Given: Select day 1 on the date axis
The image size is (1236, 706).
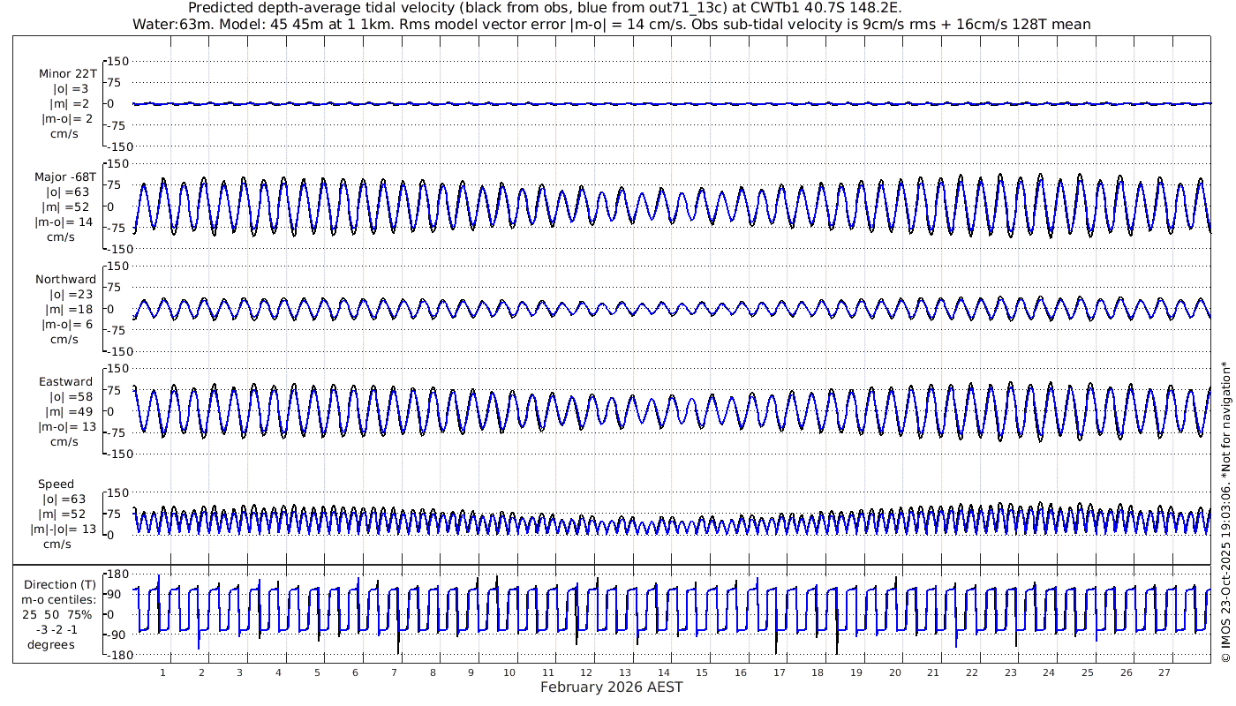Looking at the screenshot, I should click(163, 672).
